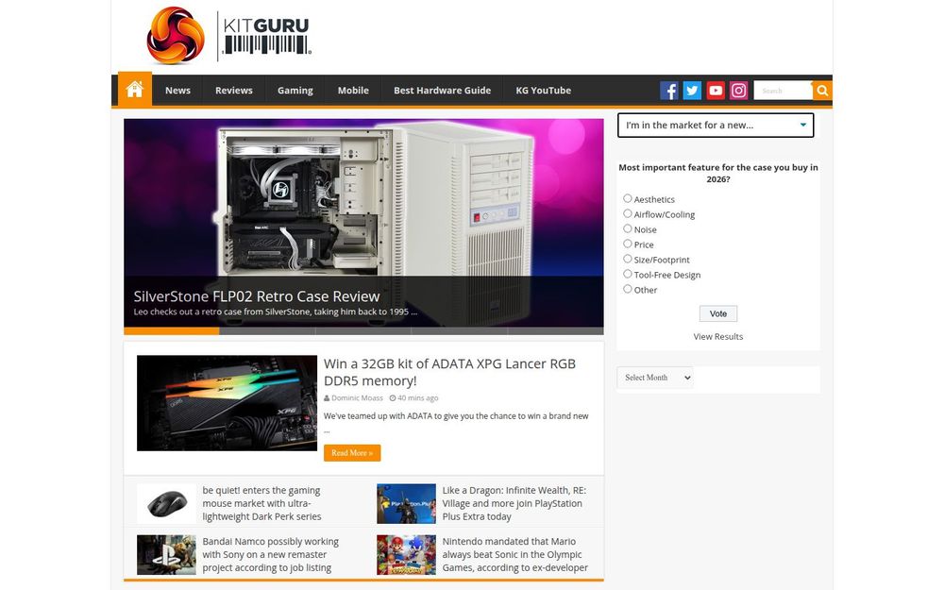The image size is (944, 590).
Task: Select the Airflow/Cooling poll option
Action: 628,213
